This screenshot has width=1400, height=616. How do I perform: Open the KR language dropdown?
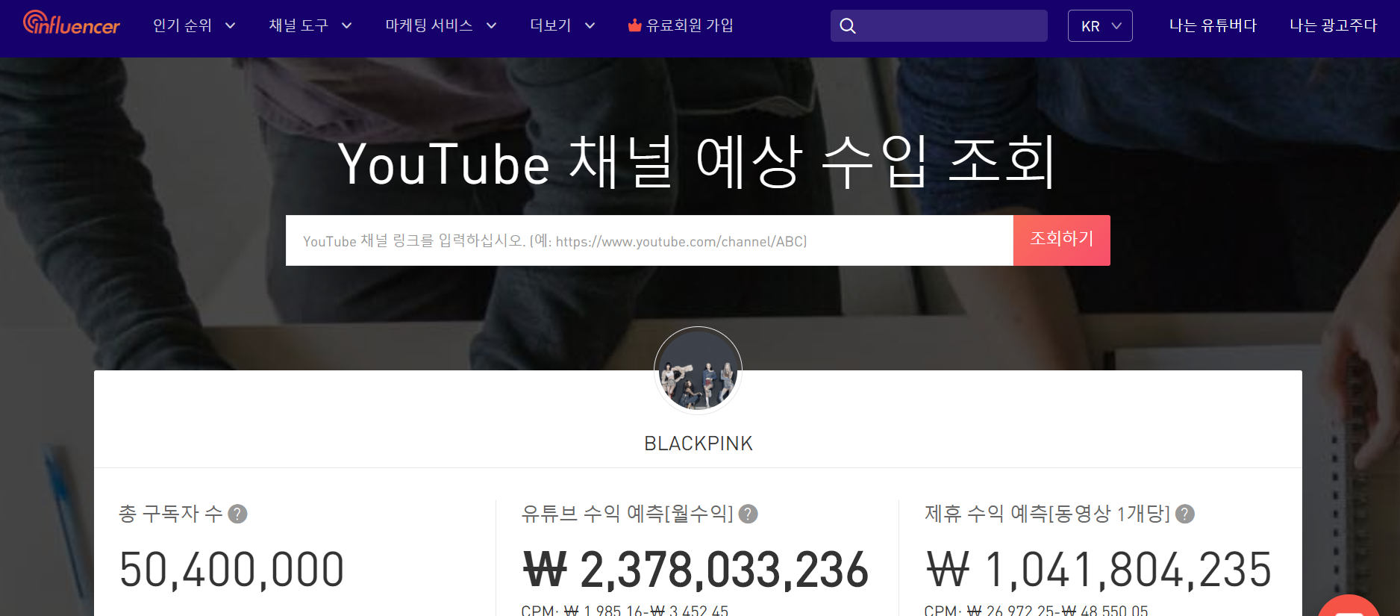(1100, 26)
